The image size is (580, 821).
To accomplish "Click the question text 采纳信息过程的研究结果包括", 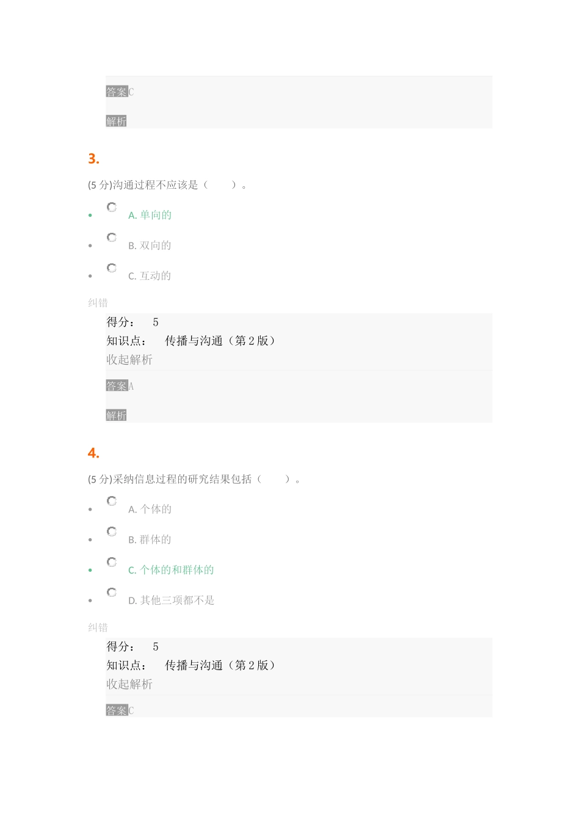I will (183, 480).
